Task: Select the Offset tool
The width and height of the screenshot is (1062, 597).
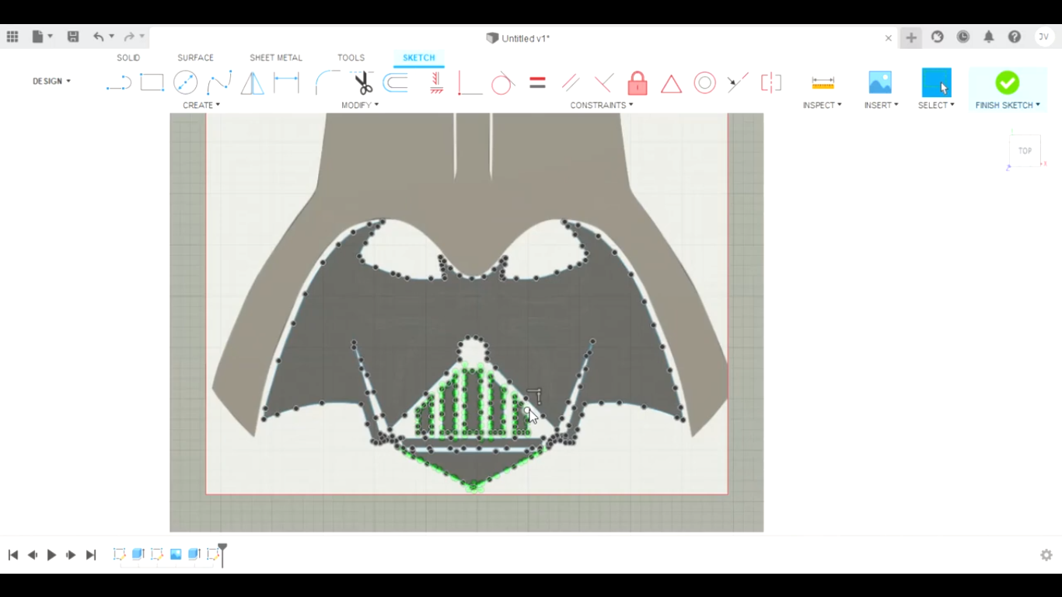Action: tap(396, 82)
